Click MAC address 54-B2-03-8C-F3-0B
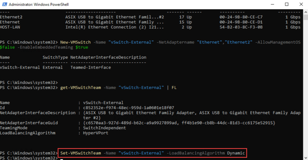The width and height of the screenshot is (308, 160). point(241,27)
